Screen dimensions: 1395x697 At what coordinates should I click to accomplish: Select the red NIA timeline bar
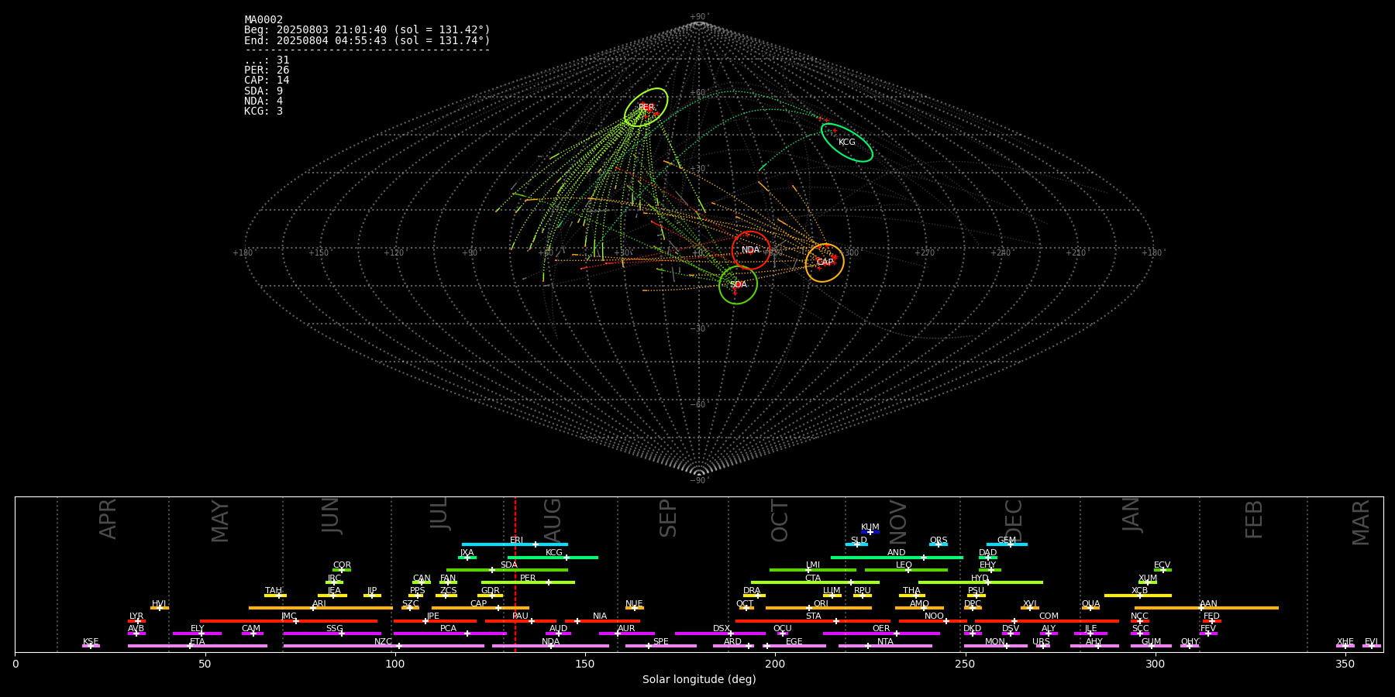pyautogui.click(x=602, y=621)
